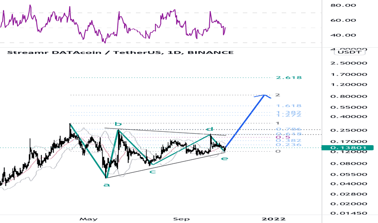Click the RSI 80.00 scale value
The image size is (378, 223).
coord(343,5)
